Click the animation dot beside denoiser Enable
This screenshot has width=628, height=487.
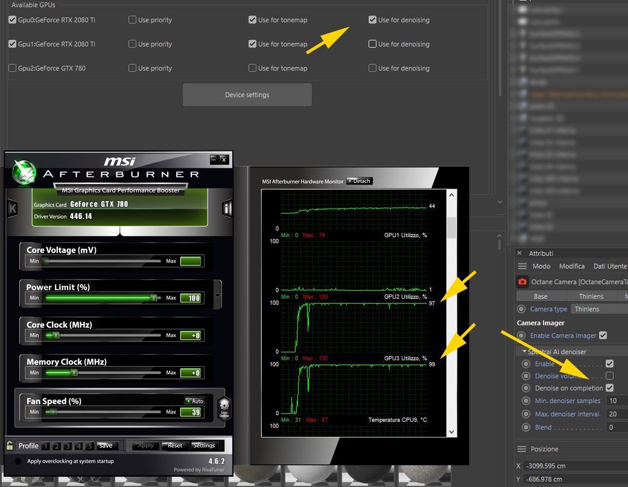[526, 364]
